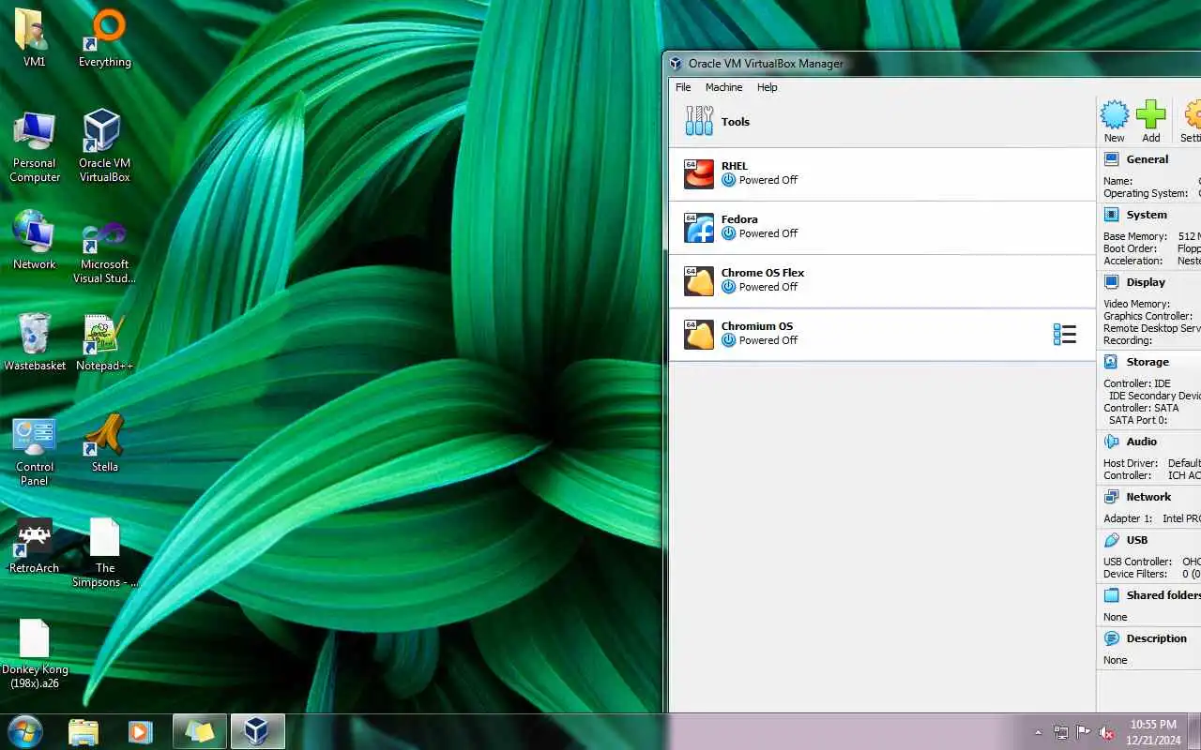Select the Fedora virtual machine
The height and width of the screenshot is (750, 1201).
[882, 228]
